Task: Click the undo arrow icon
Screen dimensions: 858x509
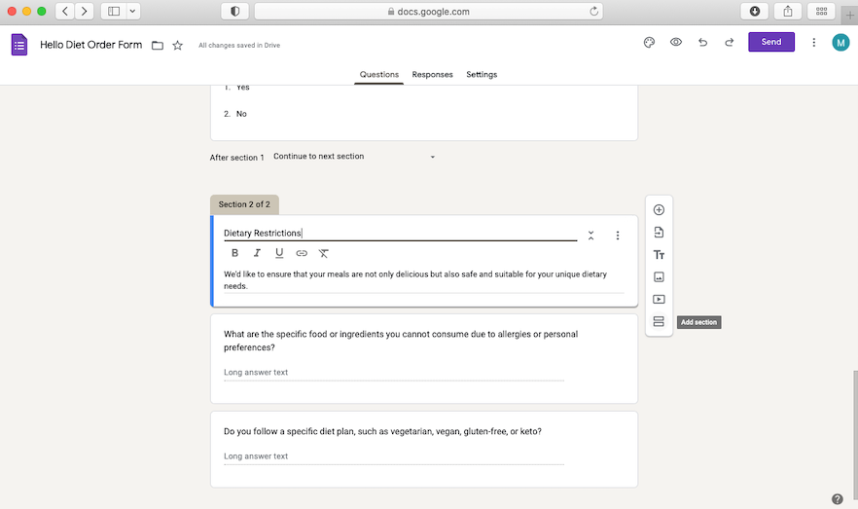Action: pyautogui.click(x=702, y=43)
